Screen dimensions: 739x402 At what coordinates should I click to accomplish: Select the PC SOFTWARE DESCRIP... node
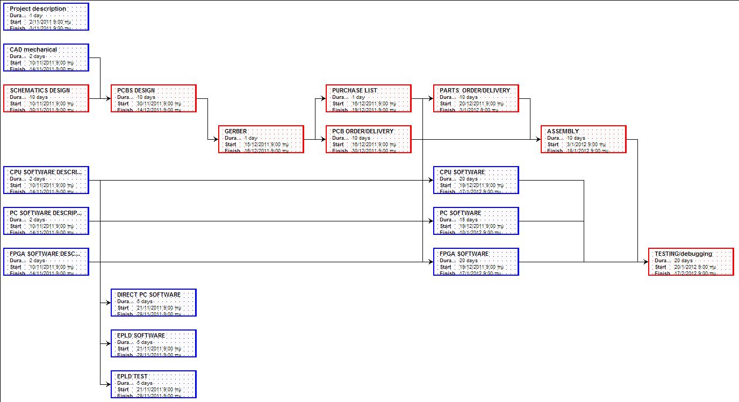(x=46, y=221)
